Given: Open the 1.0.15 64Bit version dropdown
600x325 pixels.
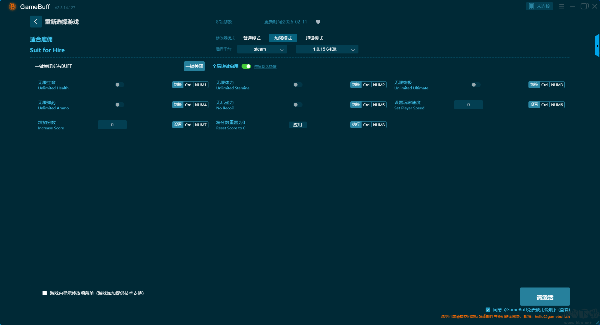Looking at the screenshot, I should 327,49.
